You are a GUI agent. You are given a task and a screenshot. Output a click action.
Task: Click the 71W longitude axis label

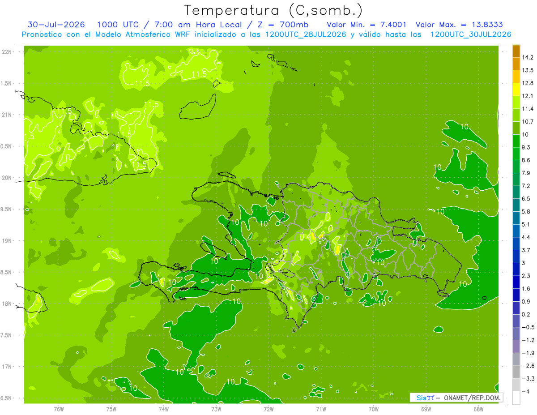tap(321, 409)
